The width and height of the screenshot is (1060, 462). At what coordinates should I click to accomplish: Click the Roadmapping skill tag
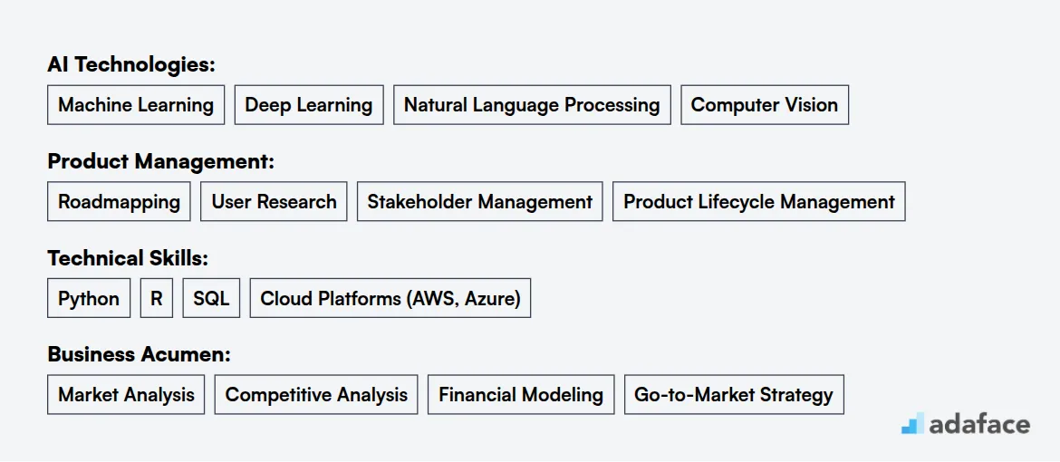click(119, 202)
